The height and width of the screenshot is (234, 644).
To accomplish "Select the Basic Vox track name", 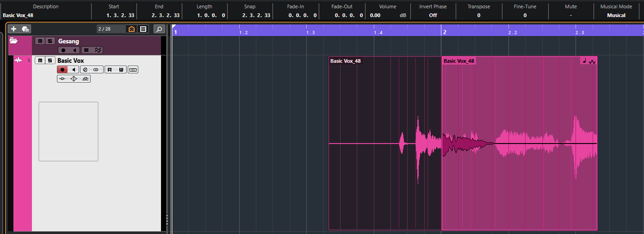I will tap(71, 60).
